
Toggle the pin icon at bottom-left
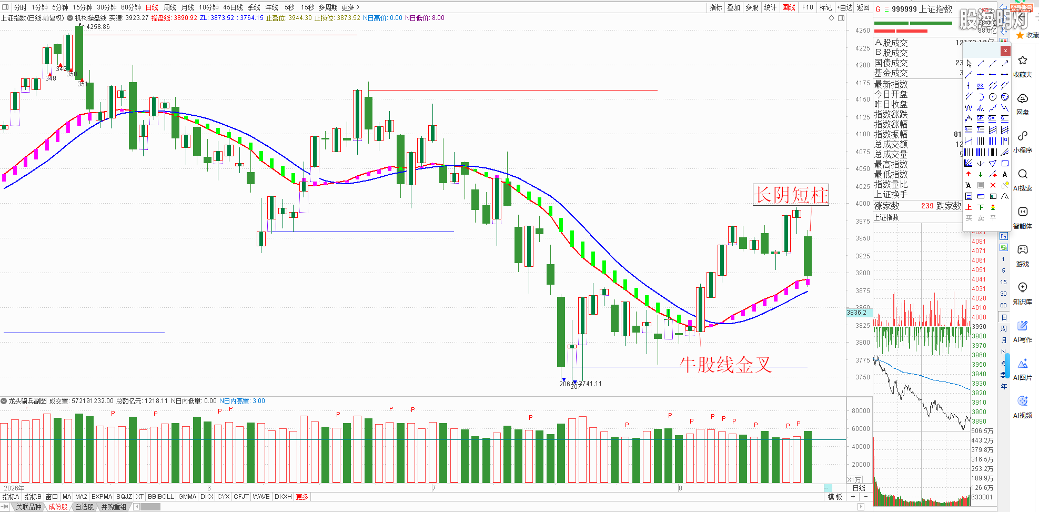tap(5, 507)
